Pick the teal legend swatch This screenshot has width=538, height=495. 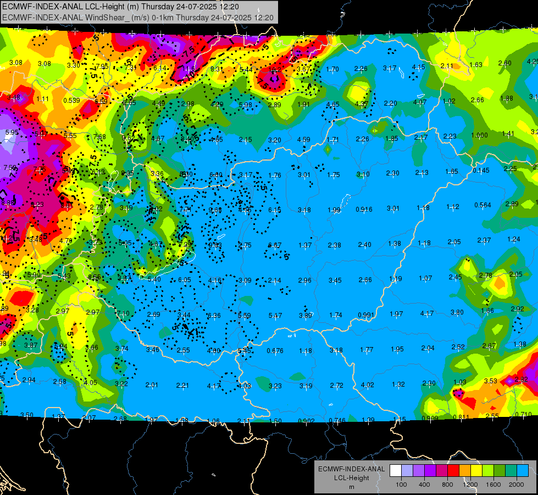(511, 471)
